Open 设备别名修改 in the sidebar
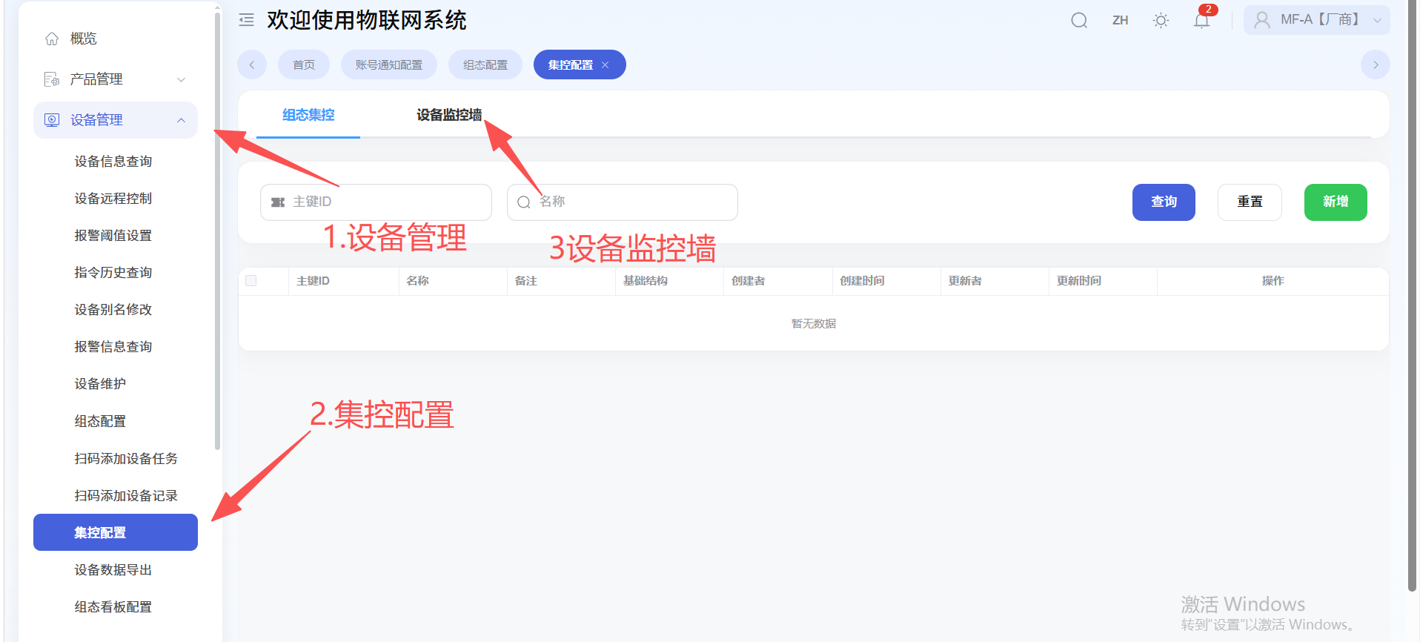1420x642 pixels. (116, 309)
